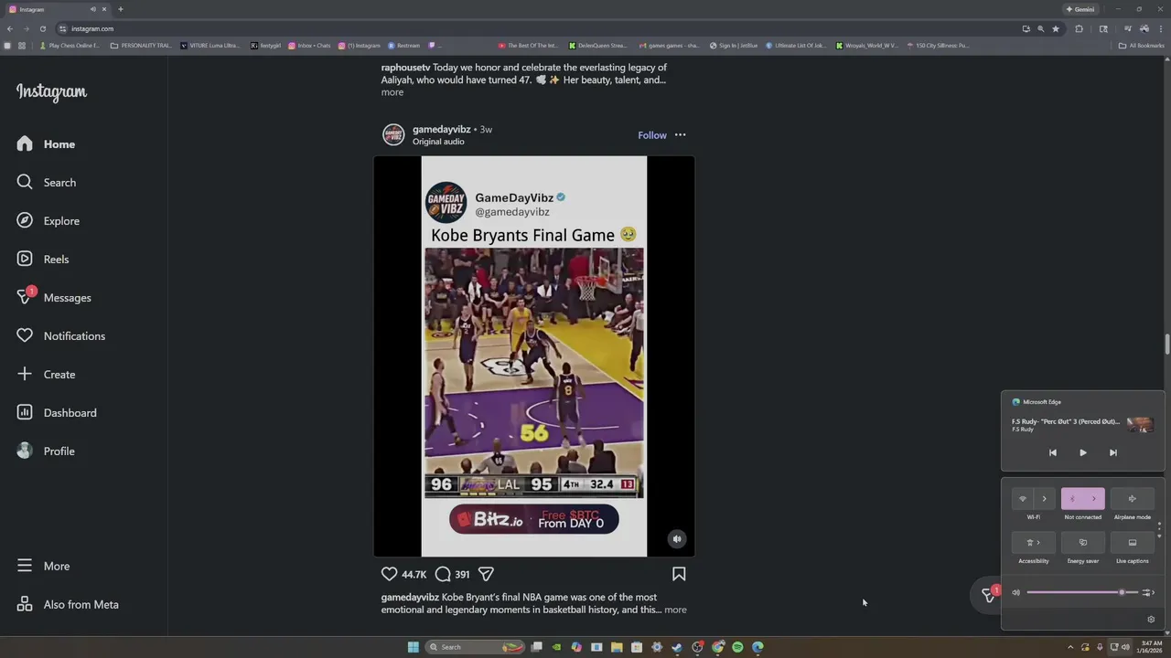Skip to next track in media panel

(x=1113, y=452)
